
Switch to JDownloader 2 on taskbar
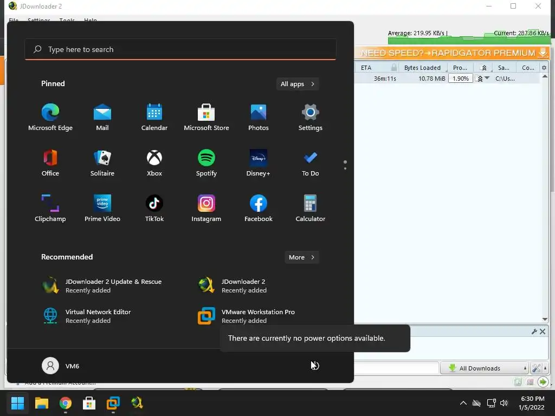coord(137,403)
